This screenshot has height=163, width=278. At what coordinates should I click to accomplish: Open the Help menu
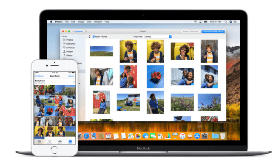pos(107,22)
